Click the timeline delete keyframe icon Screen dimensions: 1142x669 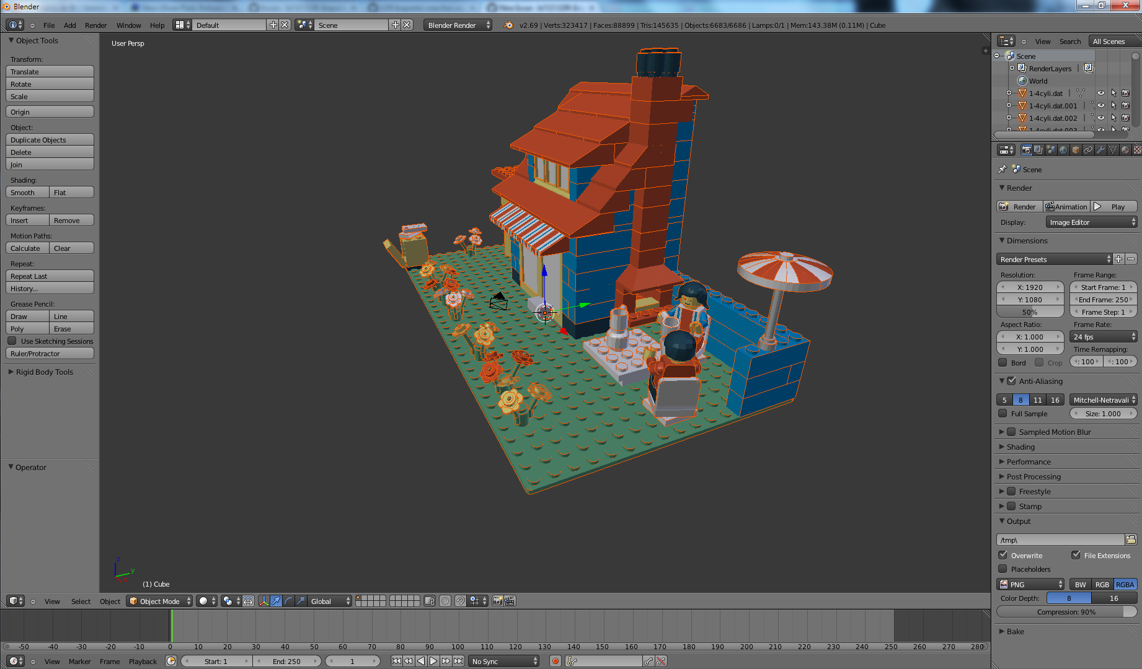pyautogui.click(x=661, y=662)
